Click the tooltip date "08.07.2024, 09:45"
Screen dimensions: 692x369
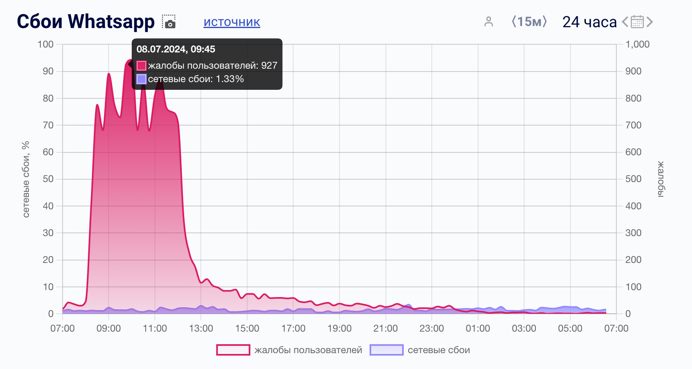176,49
